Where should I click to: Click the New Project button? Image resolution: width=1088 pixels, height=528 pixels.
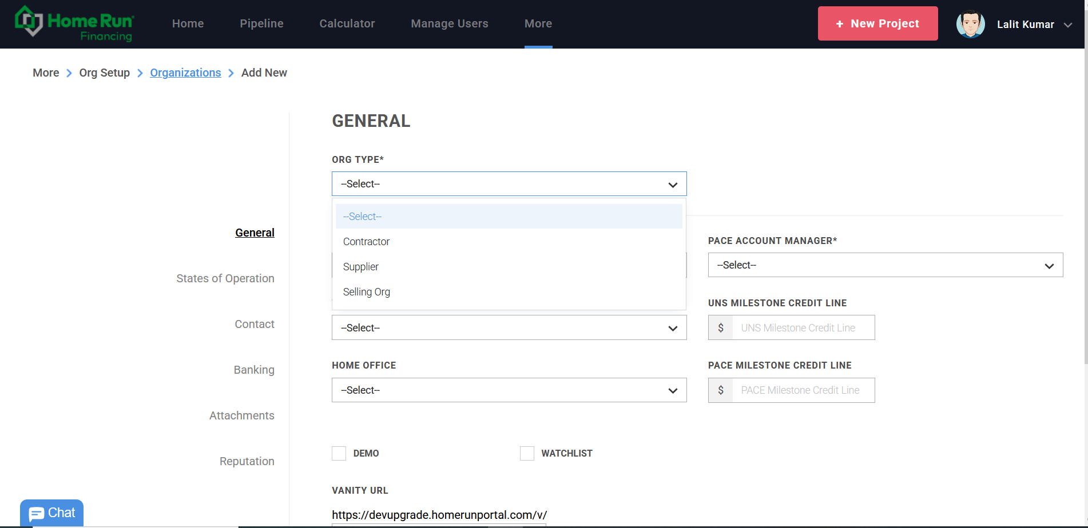[877, 24]
